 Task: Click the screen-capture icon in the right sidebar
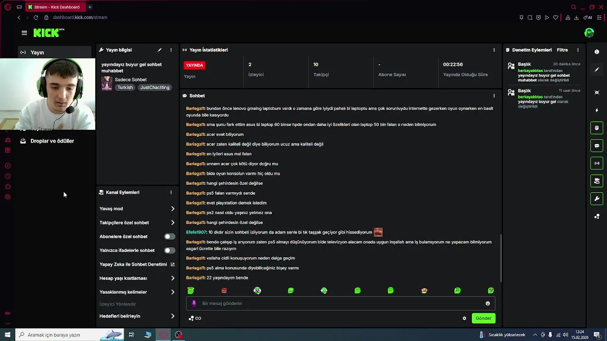pos(597,92)
